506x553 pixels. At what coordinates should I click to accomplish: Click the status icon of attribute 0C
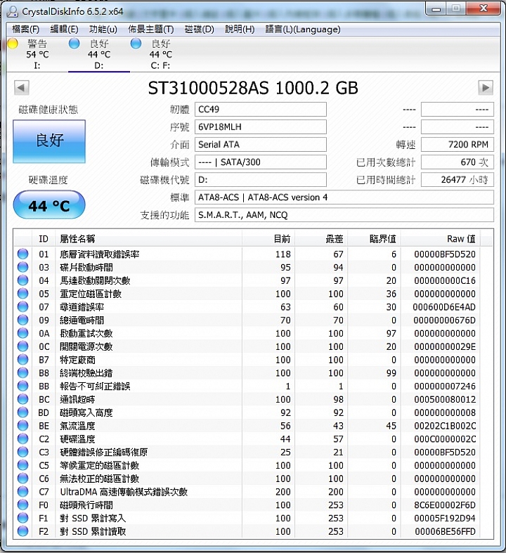tap(23, 346)
